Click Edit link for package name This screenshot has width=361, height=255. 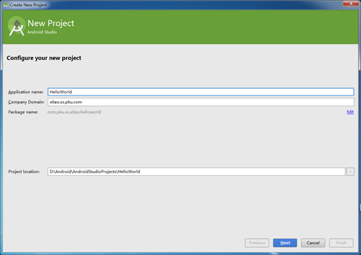pos(350,112)
